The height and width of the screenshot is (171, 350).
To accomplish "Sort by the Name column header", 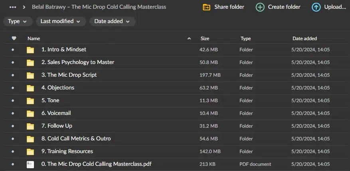I will [34, 39].
